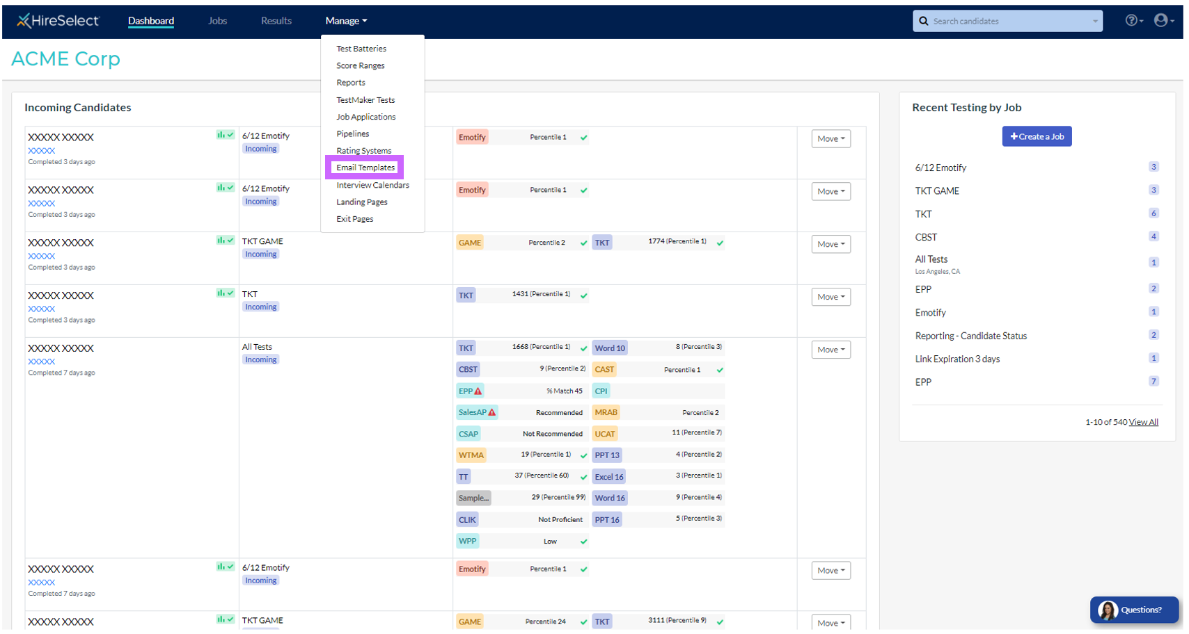Click the PPT 16 test badge
This screenshot has width=1189, height=634.
click(607, 519)
